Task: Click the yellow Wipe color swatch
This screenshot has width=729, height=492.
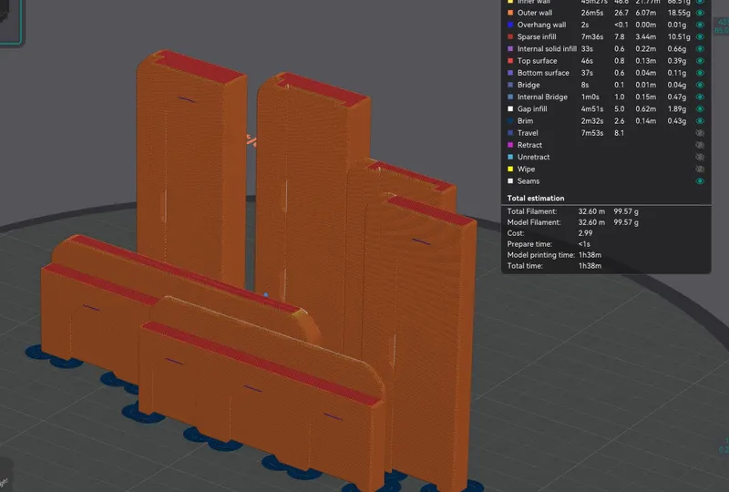Action: point(509,169)
